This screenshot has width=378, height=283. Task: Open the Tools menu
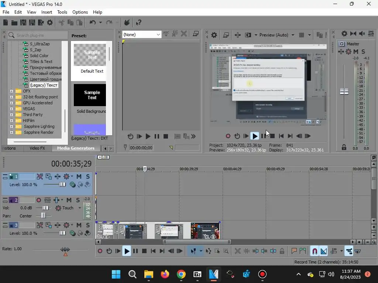pyautogui.click(x=62, y=12)
